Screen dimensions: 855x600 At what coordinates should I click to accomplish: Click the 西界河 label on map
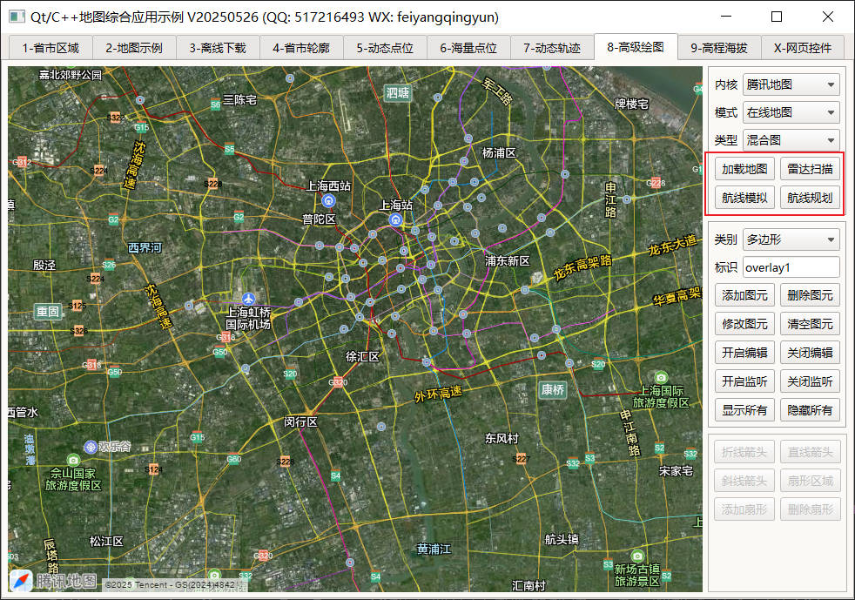[x=145, y=247]
